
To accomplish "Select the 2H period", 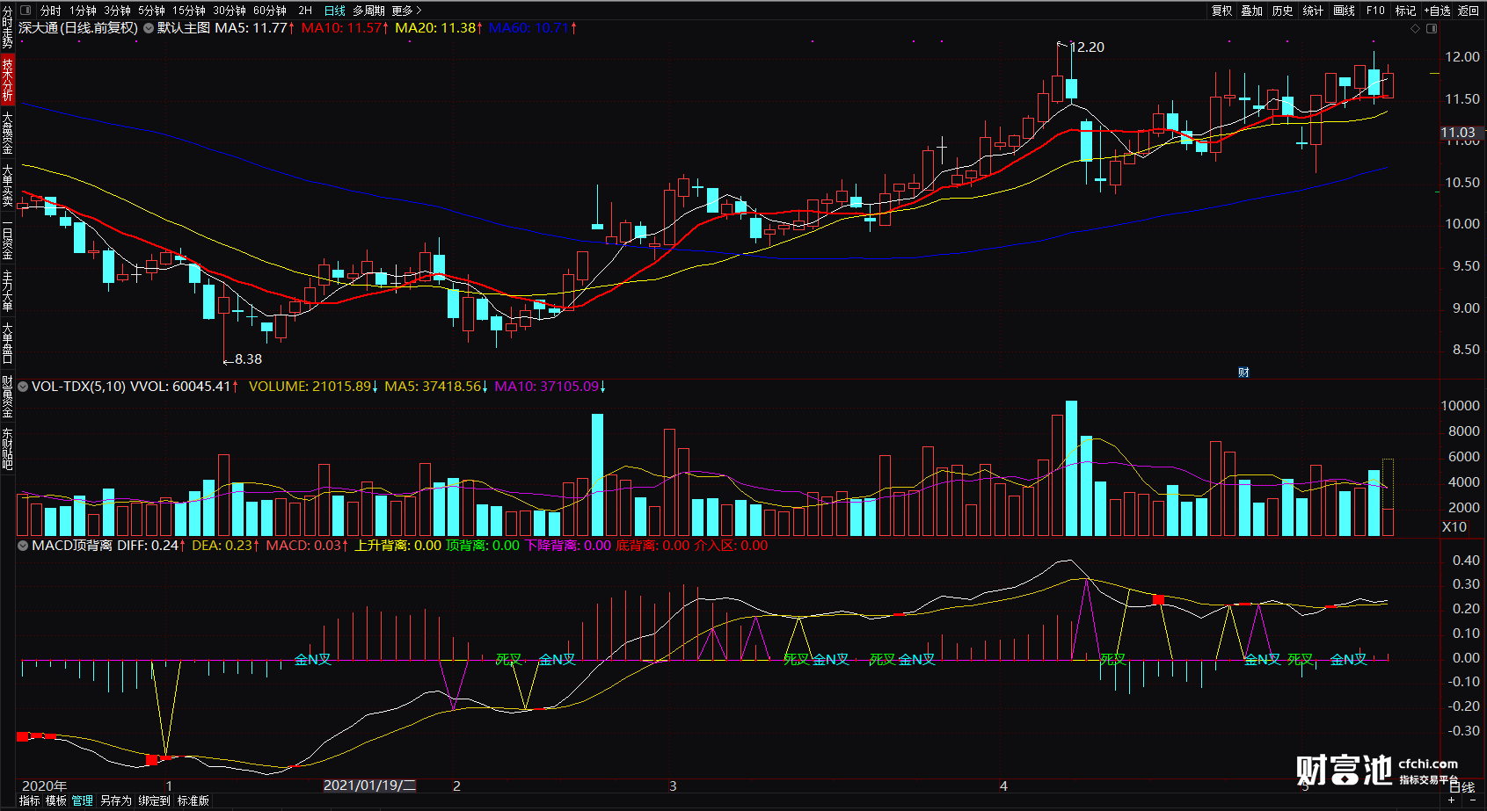I will pyautogui.click(x=305, y=11).
